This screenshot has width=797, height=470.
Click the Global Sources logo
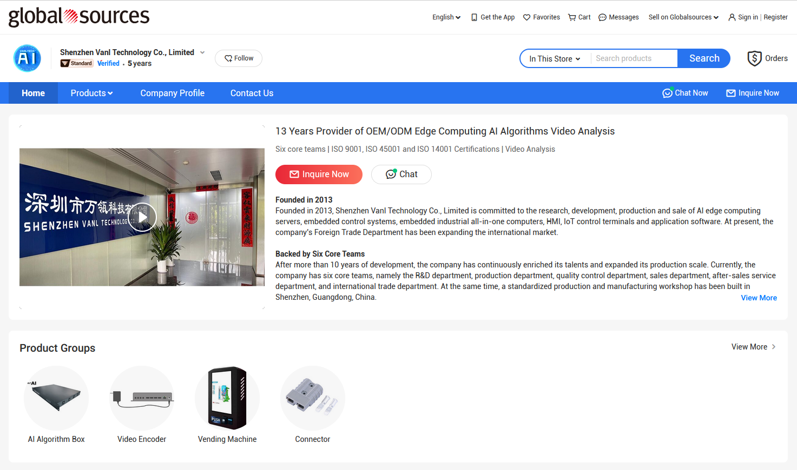tap(79, 17)
